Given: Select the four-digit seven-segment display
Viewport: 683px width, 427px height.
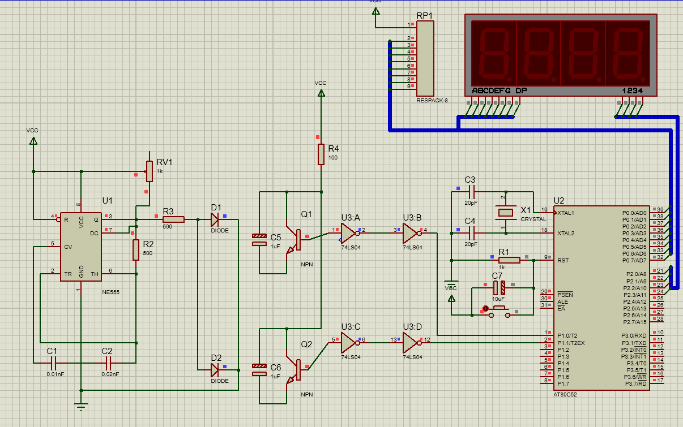Looking at the screenshot, I should pyautogui.click(x=560, y=55).
